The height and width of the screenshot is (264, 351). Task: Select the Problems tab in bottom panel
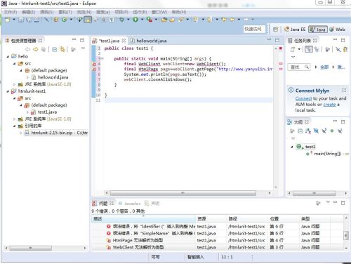tap(102, 204)
